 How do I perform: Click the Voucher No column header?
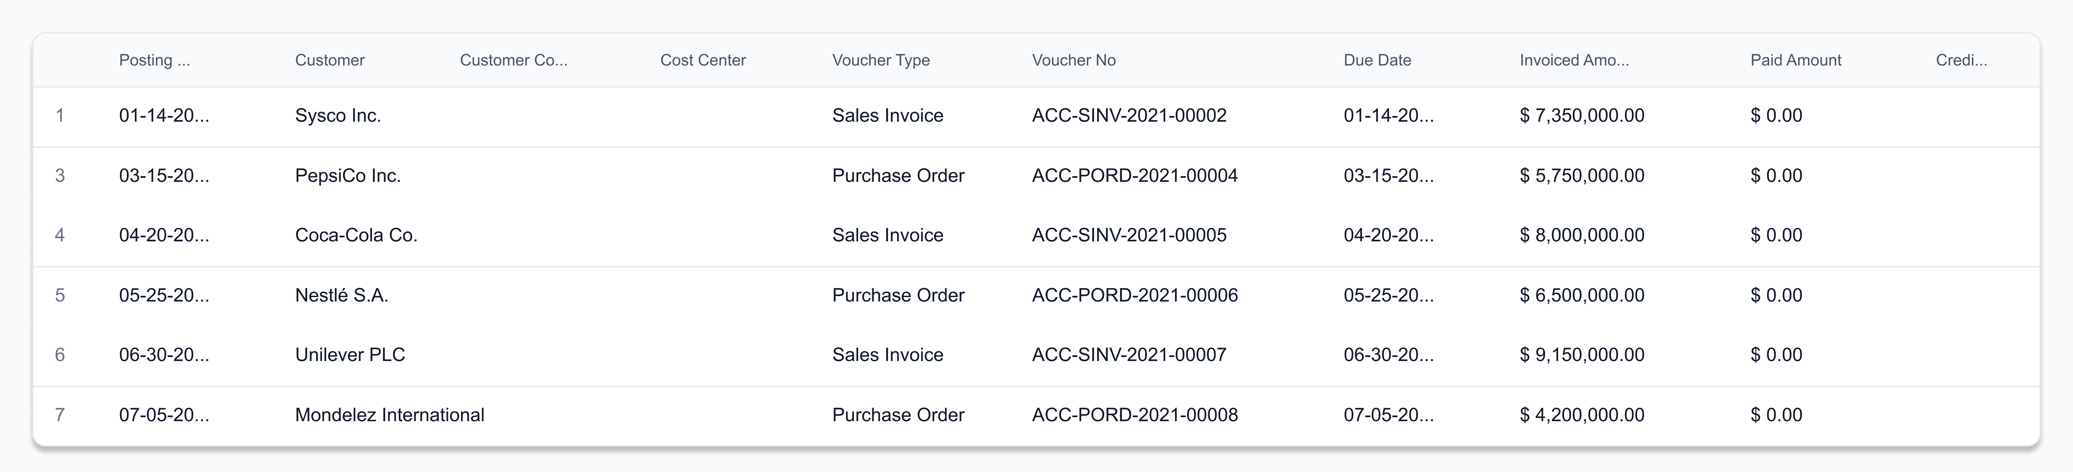1074,60
